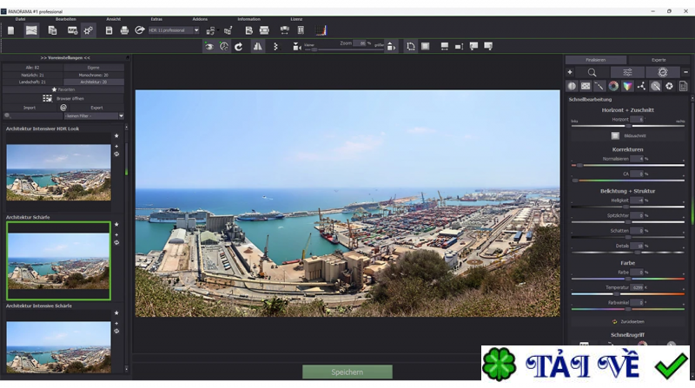The height and width of the screenshot is (388, 695).
Task: Click the mirror compare view icon
Action: [257, 47]
